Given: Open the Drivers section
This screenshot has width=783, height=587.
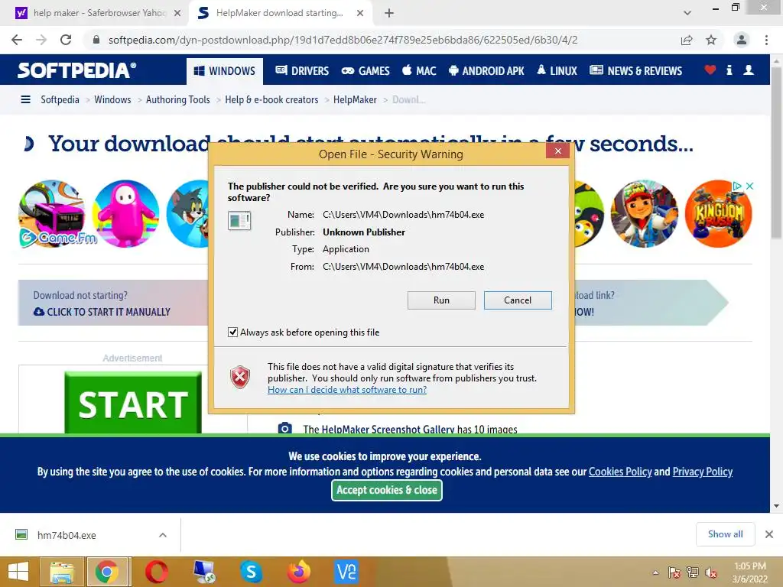Looking at the screenshot, I should (x=302, y=70).
